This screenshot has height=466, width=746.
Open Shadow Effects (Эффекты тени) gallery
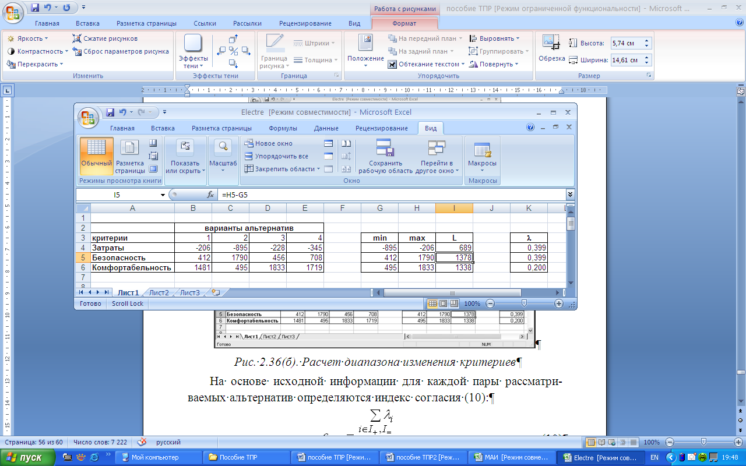click(193, 52)
